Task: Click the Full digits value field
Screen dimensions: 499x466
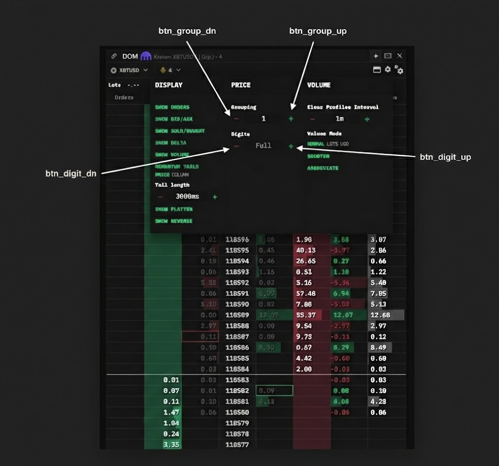Action: 263,146
